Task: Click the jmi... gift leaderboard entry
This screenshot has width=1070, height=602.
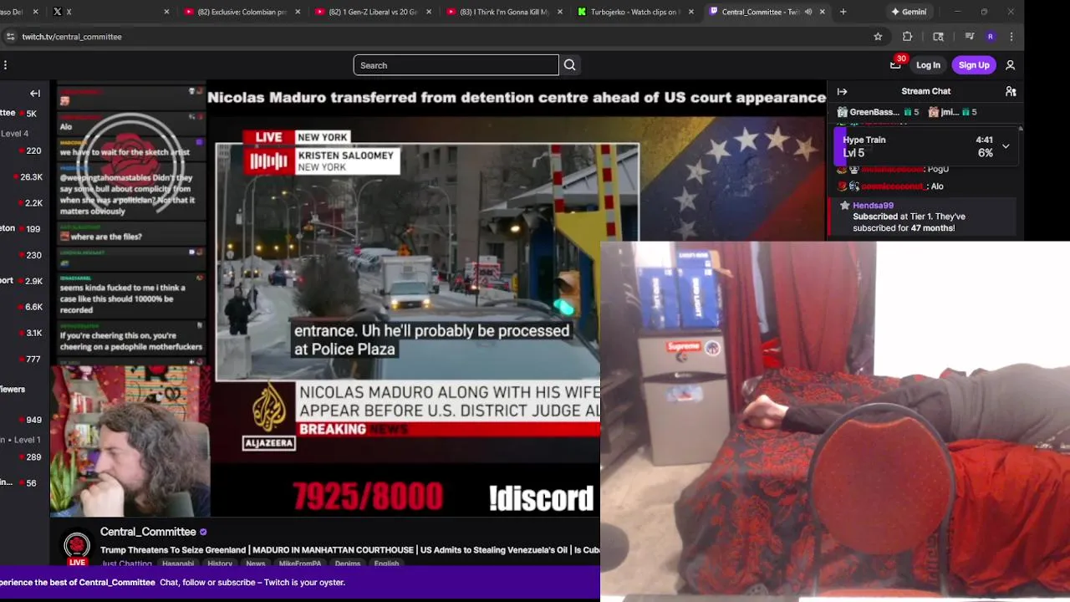Action: (952, 112)
